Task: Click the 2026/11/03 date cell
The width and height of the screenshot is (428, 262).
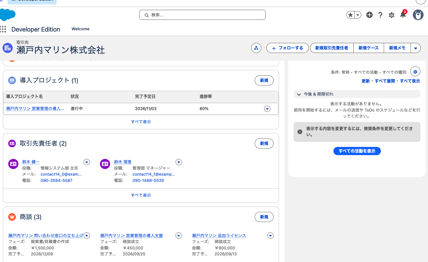Action: point(146,108)
